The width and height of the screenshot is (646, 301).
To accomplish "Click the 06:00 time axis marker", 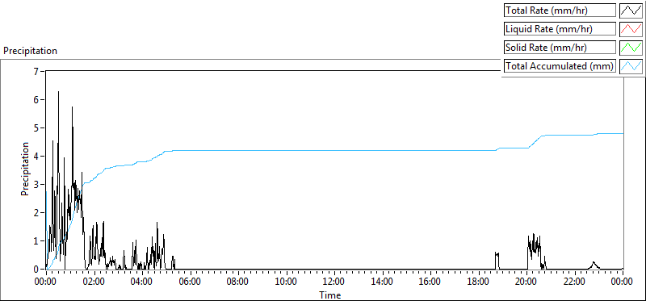I will pyautogui.click(x=190, y=282).
